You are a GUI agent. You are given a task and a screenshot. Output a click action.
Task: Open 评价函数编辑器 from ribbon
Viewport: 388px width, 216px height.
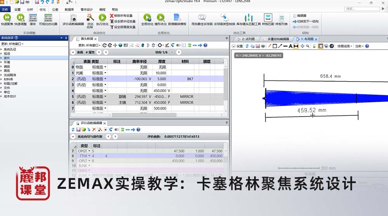(73, 20)
